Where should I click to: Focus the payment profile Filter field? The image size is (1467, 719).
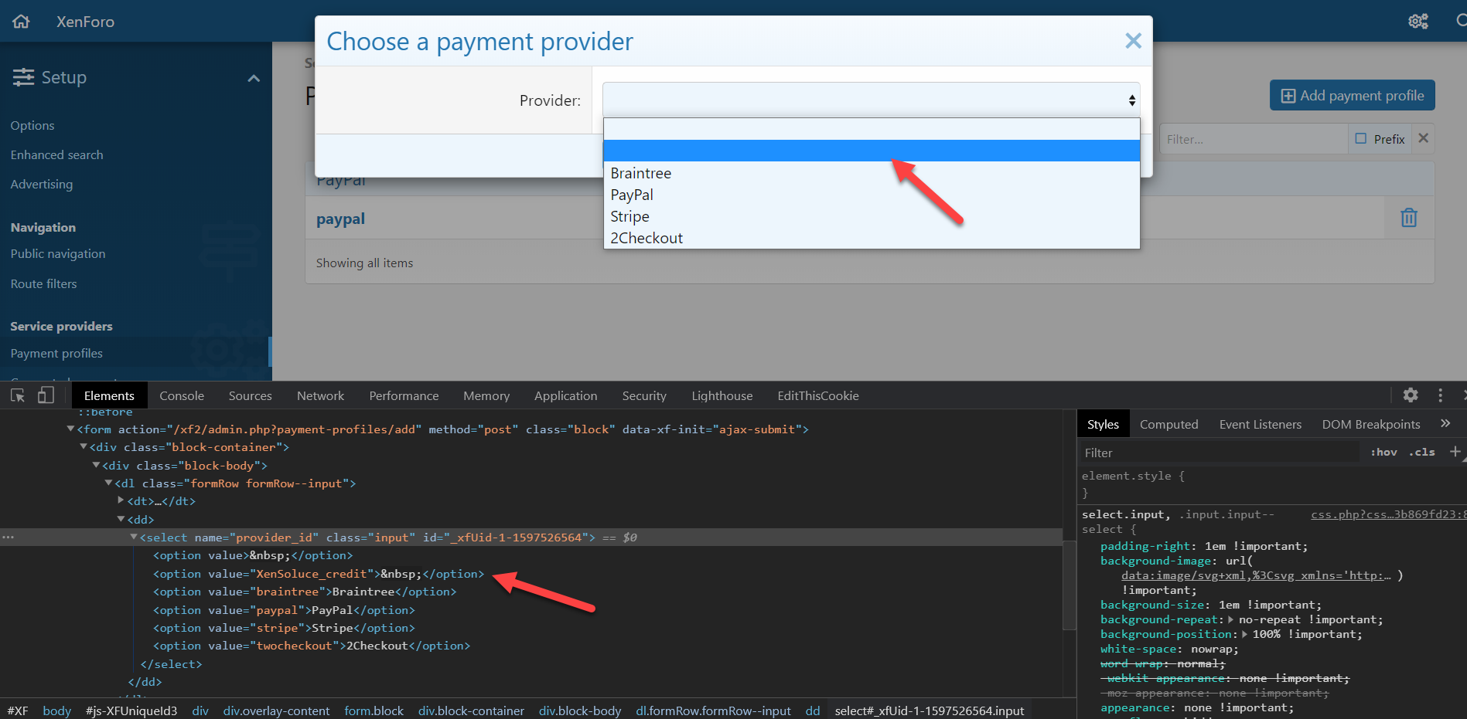point(1253,139)
